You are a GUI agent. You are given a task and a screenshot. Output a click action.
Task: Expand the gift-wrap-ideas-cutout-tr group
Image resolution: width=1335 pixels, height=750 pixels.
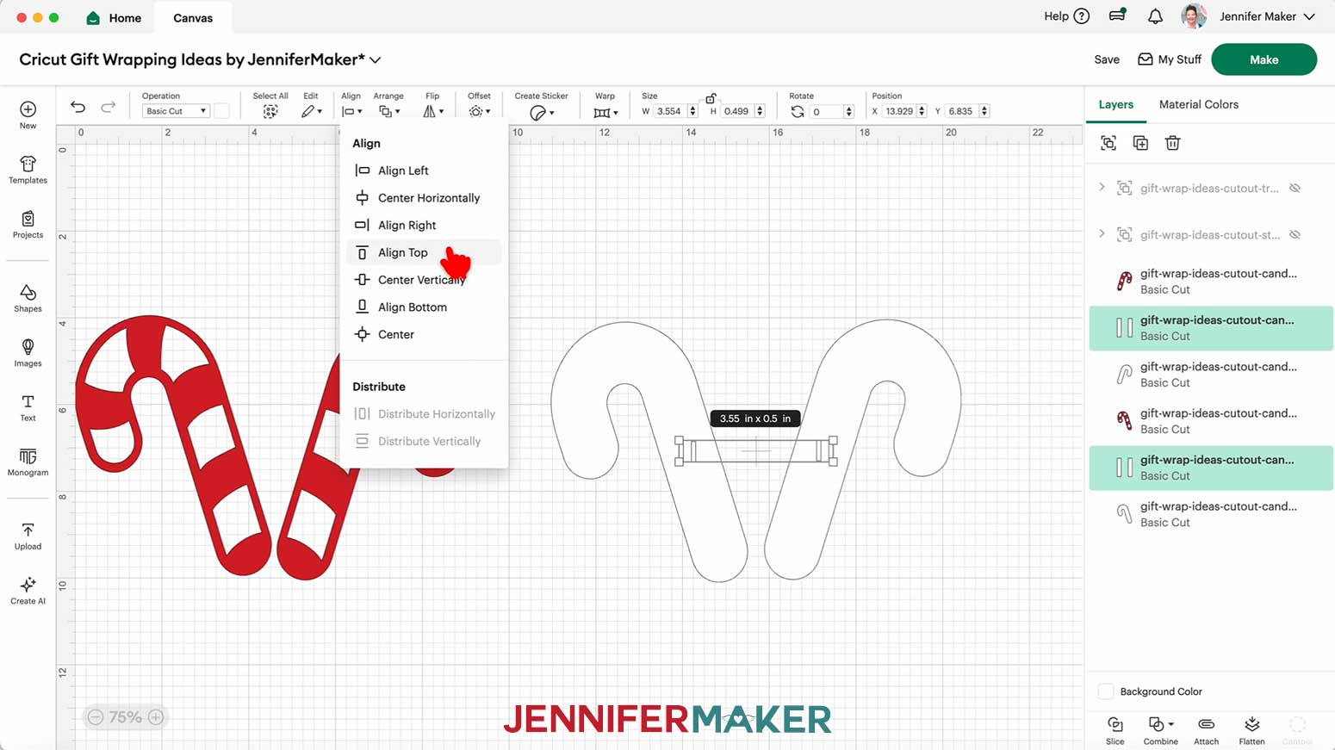pos(1102,187)
